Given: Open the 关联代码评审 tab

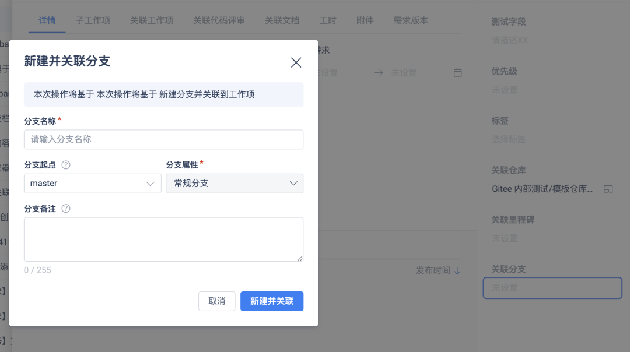Looking at the screenshot, I should coord(219,20).
